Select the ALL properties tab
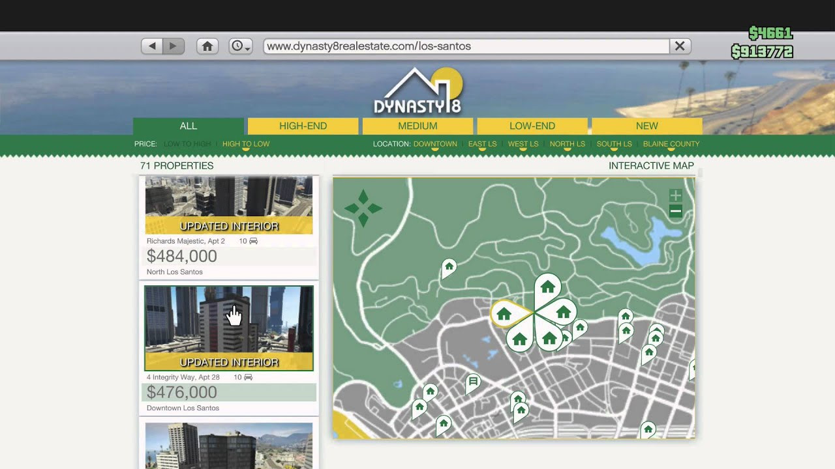835x469 pixels. (189, 126)
